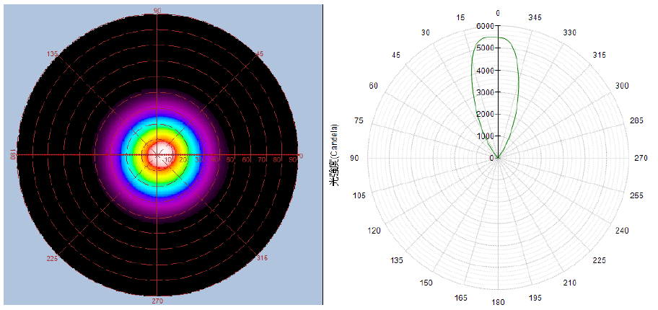Click the radial 60 tick on intensity map axis
Screen dimensions: 658x310
tap(246, 159)
